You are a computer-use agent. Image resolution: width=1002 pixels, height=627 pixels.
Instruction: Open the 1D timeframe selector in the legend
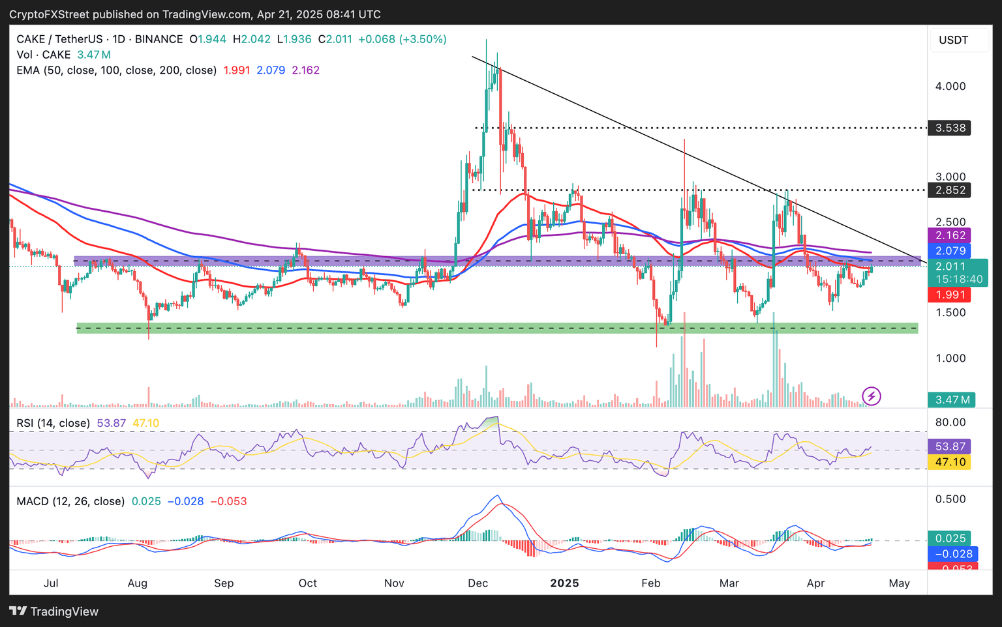click(x=117, y=39)
